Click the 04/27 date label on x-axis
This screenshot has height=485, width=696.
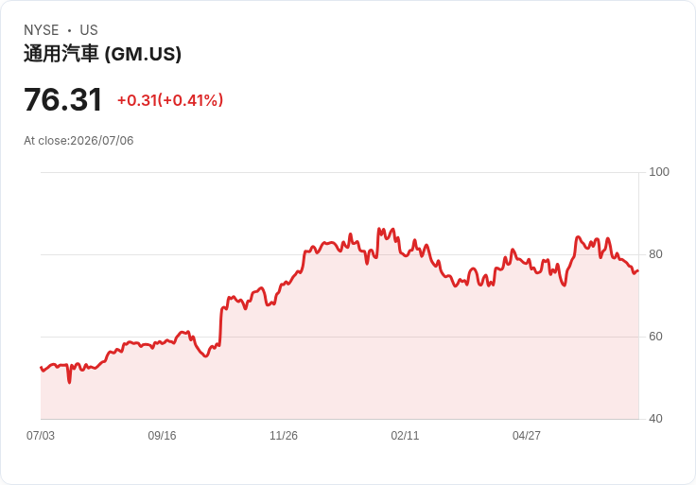click(527, 435)
